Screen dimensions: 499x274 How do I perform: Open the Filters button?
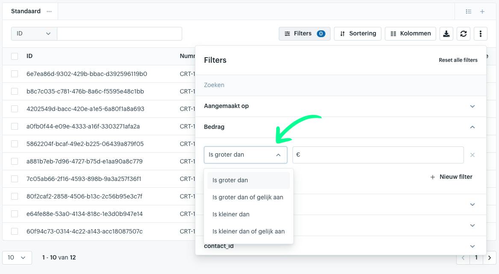coord(304,34)
